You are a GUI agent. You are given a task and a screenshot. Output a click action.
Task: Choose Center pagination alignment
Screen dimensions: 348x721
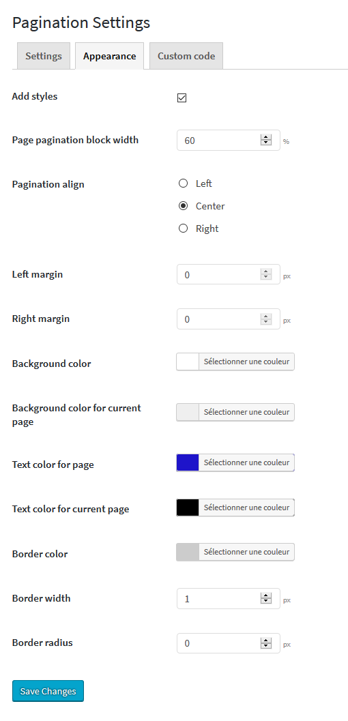pos(183,206)
